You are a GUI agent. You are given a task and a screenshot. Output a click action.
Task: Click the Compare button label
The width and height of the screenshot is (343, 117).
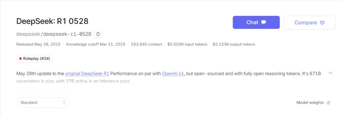click(x=305, y=23)
